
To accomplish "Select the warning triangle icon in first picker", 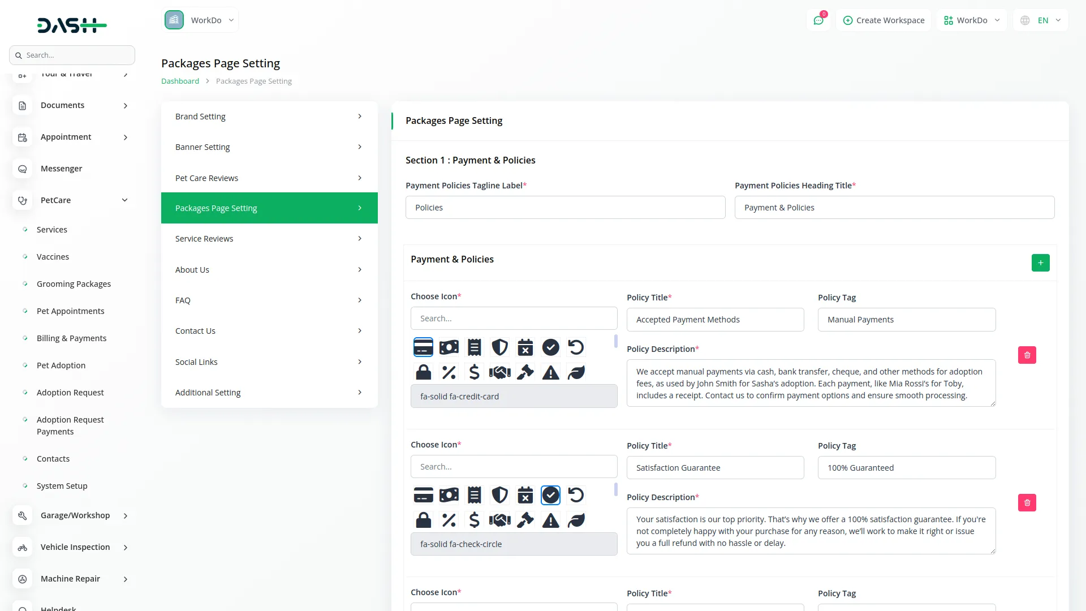I will (550, 372).
